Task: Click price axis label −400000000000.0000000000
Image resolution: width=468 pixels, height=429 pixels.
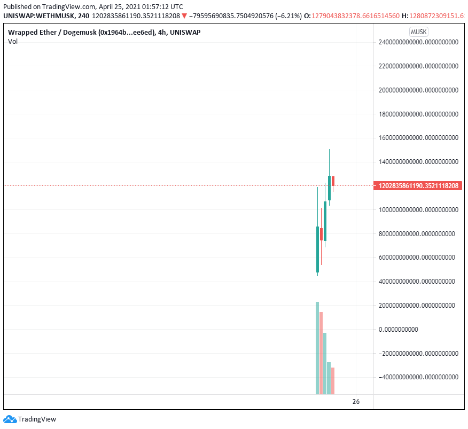Action: tap(418, 377)
